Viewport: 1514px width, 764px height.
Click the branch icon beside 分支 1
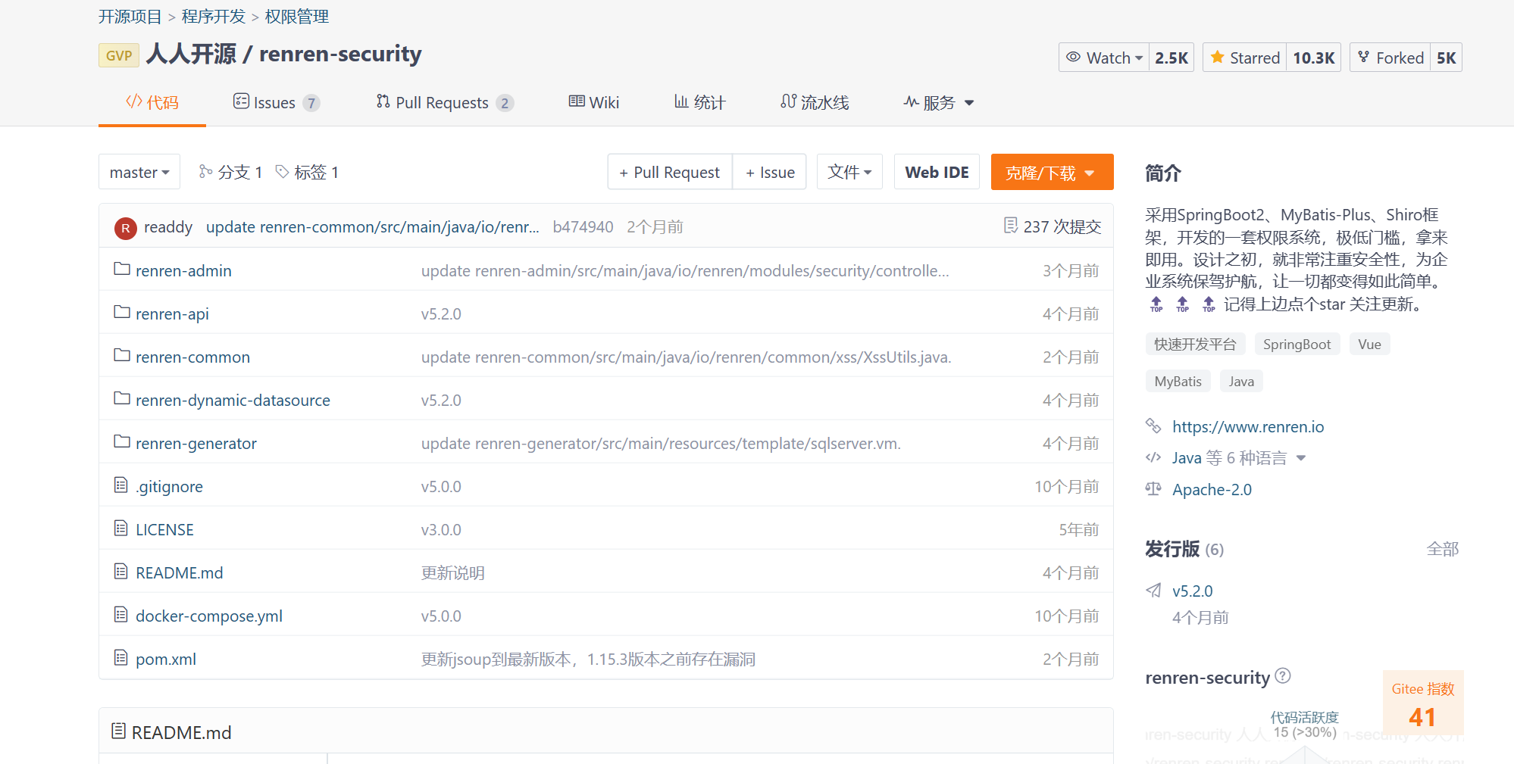[205, 171]
